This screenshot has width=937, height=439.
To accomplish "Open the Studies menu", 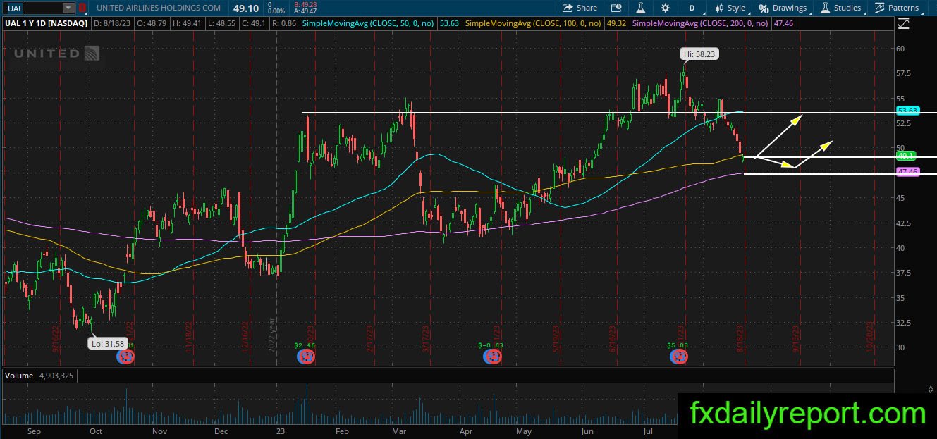I will [840, 8].
